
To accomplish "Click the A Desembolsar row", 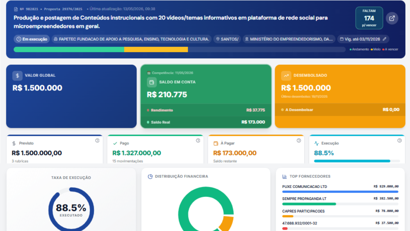I will pyautogui.click(x=340, y=110).
